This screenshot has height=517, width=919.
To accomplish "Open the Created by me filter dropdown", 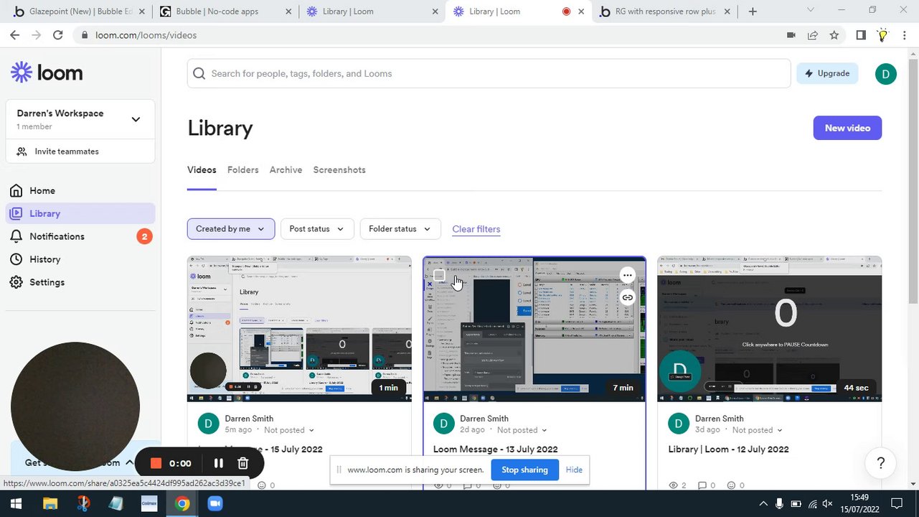I will pos(231,229).
